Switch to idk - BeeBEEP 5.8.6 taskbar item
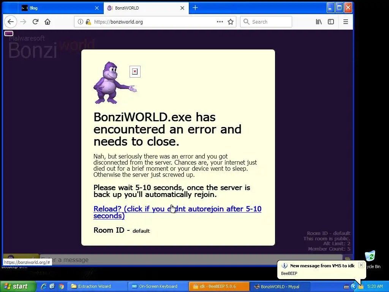 219,286
